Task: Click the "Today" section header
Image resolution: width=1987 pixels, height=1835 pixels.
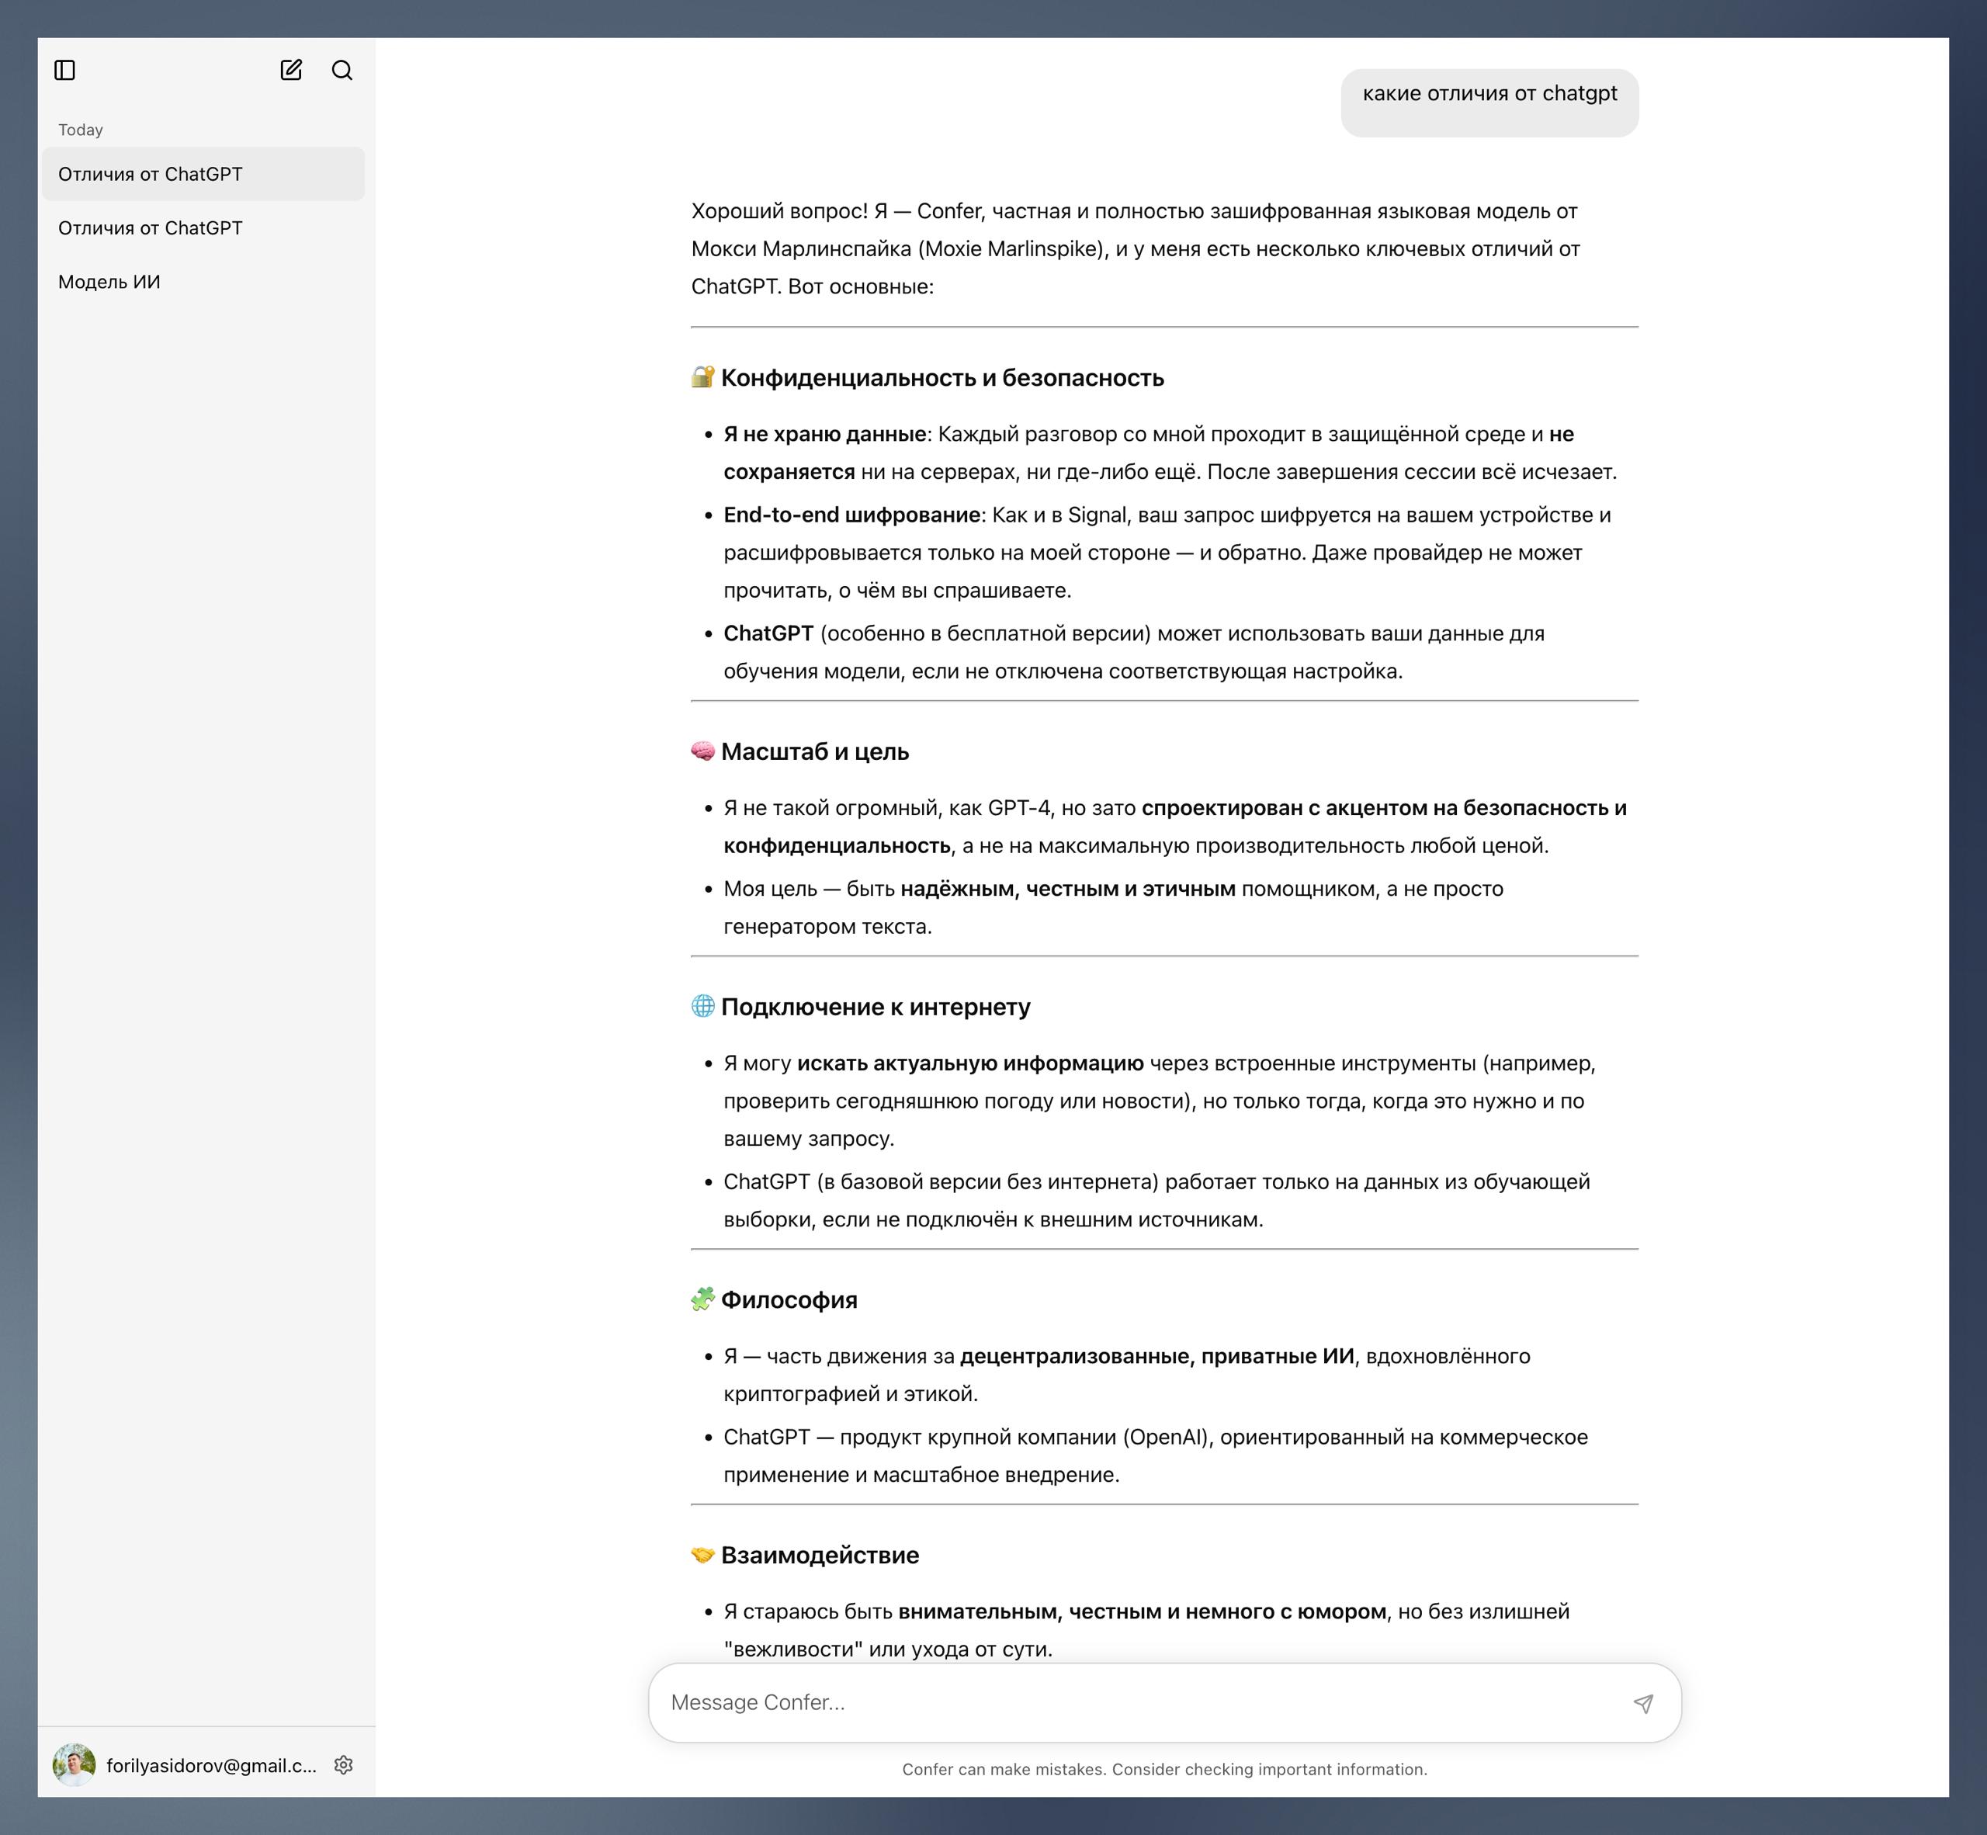Action: point(81,128)
